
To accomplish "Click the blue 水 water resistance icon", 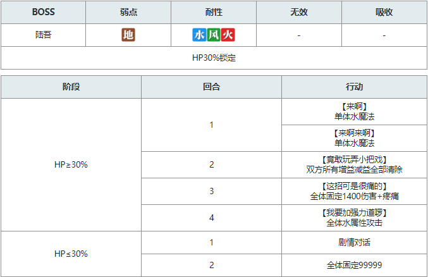I will tap(199, 35).
